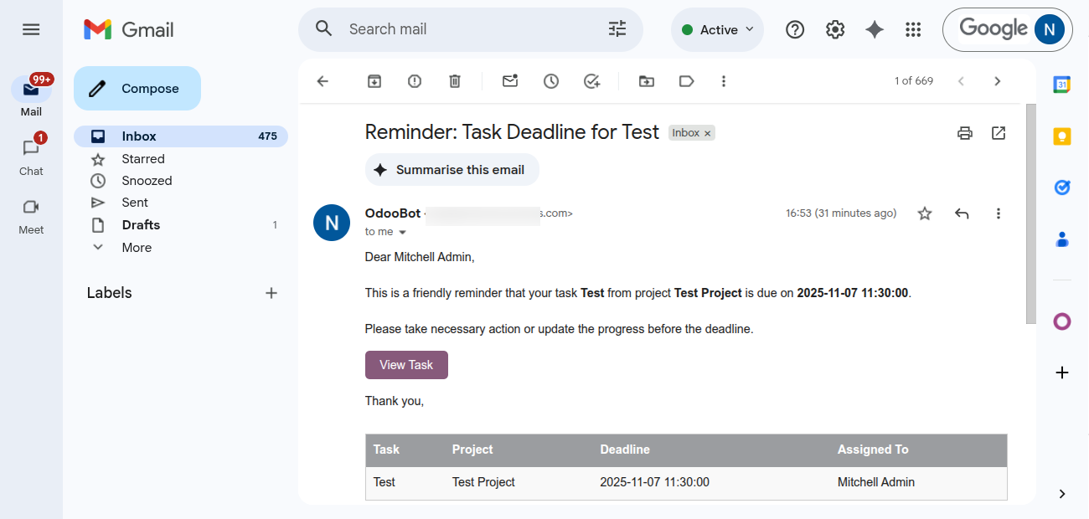Image resolution: width=1089 pixels, height=519 pixels.
Task: Move this email to a folder
Action: [646, 81]
